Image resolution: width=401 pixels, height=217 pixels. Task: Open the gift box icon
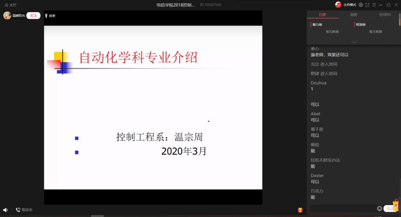(x=300, y=210)
